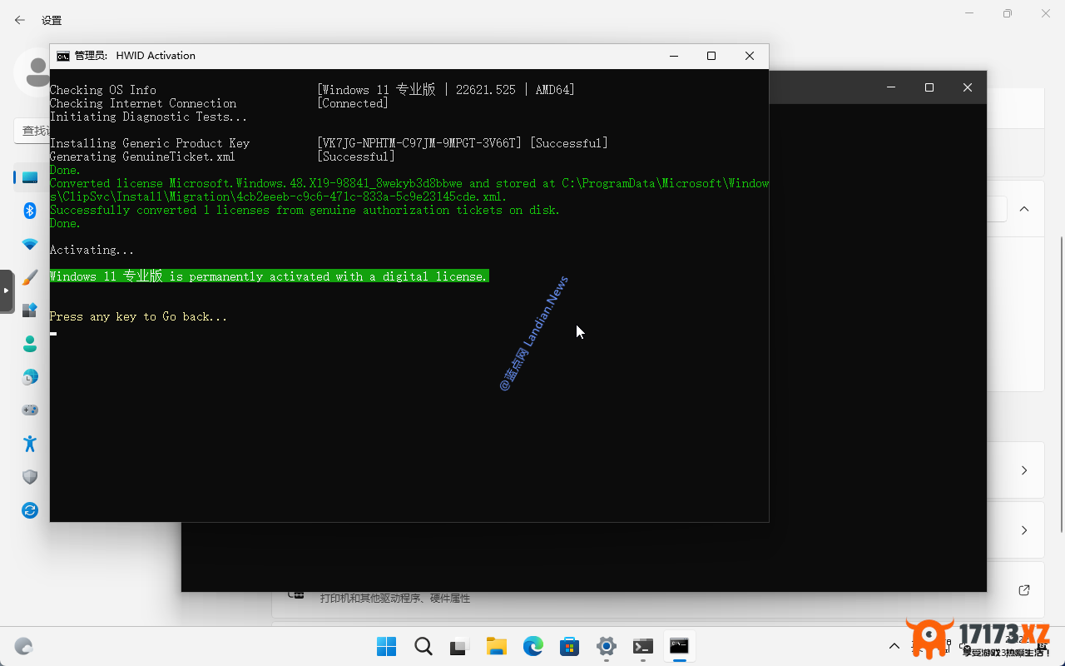1065x666 pixels.
Task: Open the System category in Settings sidebar
Action: (30, 177)
